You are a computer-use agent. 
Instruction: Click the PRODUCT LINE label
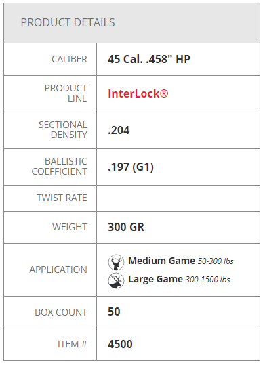coord(66,93)
